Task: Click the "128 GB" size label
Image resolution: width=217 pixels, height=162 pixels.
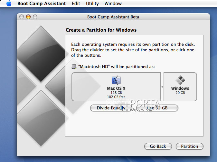Action: pyautogui.click(x=116, y=93)
